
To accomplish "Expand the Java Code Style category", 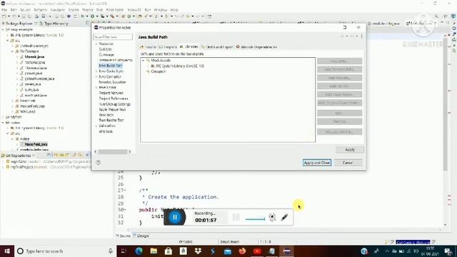I will pyautogui.click(x=96, y=71).
